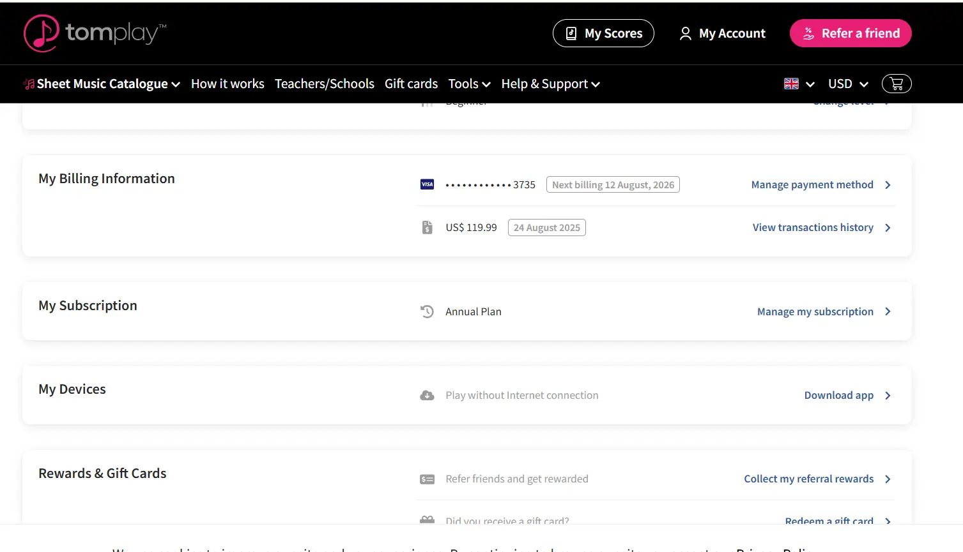Open the shopping cart

point(897,84)
